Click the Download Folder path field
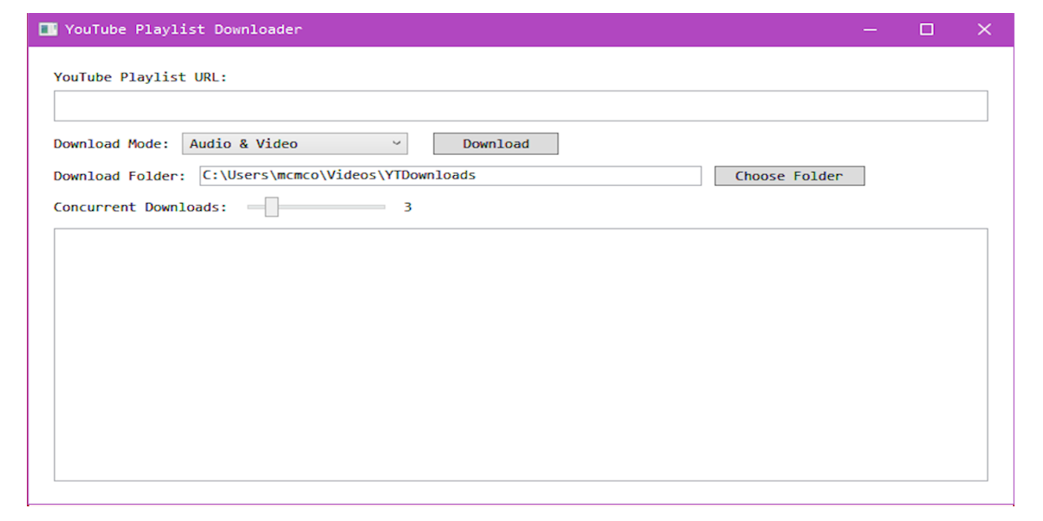 click(x=451, y=175)
